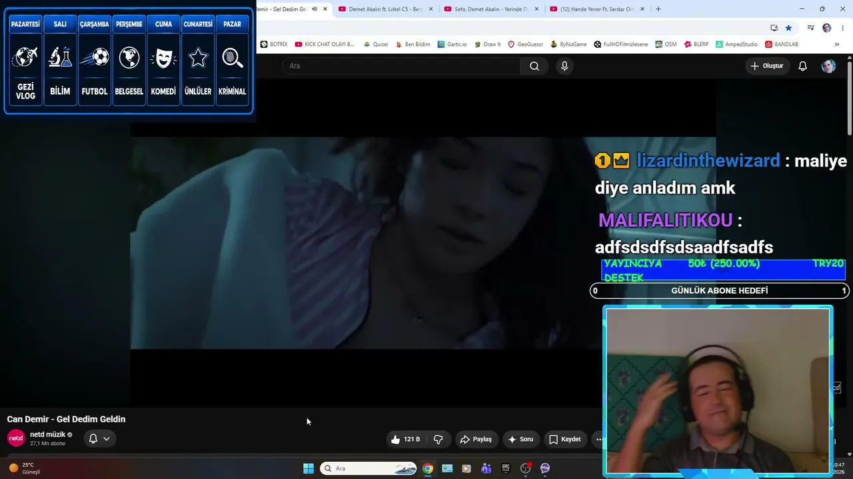This screenshot has height=479, width=853.
Task: Close the Demet Akalın ft. Lvbel C5 tab
Action: coord(431,9)
